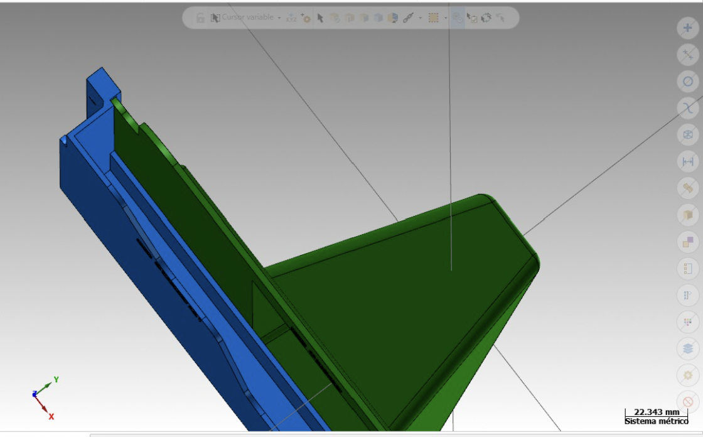Open the XYZ coordinate input tool
Screen dimensions: 703x437
[x=291, y=19]
